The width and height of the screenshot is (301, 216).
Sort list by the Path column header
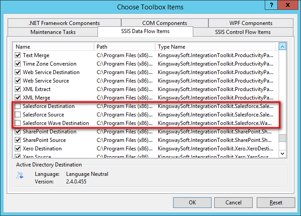[x=125, y=47]
